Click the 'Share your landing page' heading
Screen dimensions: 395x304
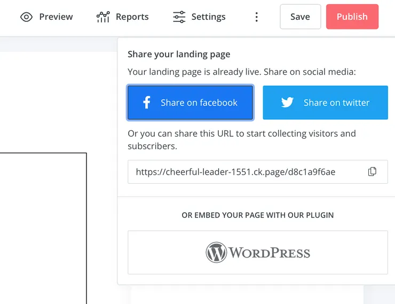179,54
